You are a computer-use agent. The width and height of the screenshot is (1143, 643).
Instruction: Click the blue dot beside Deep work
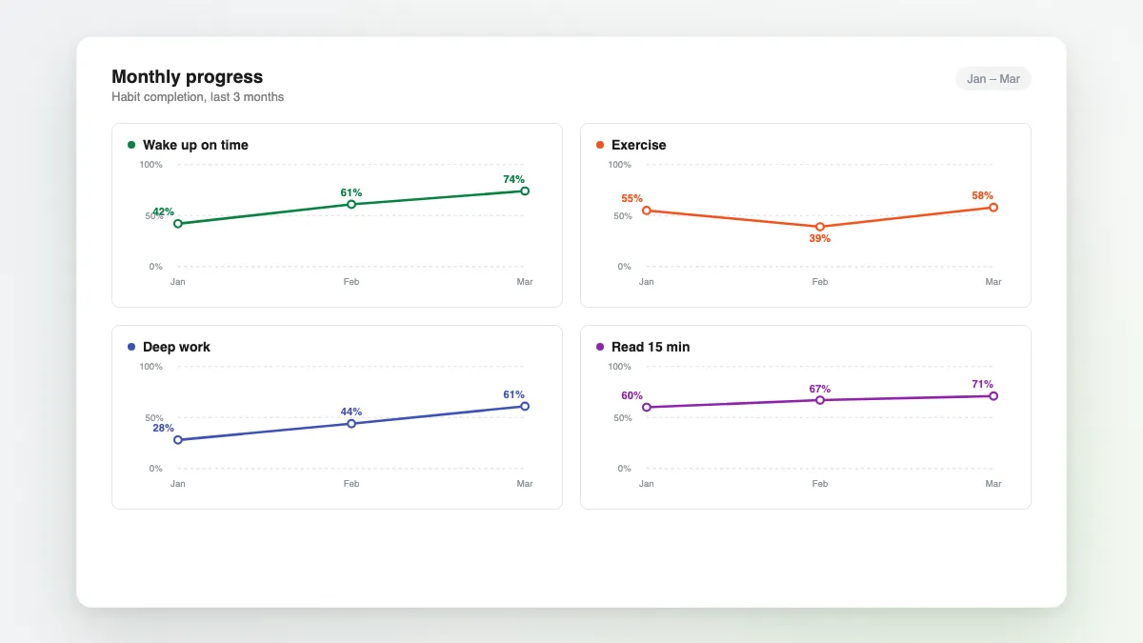(131, 347)
